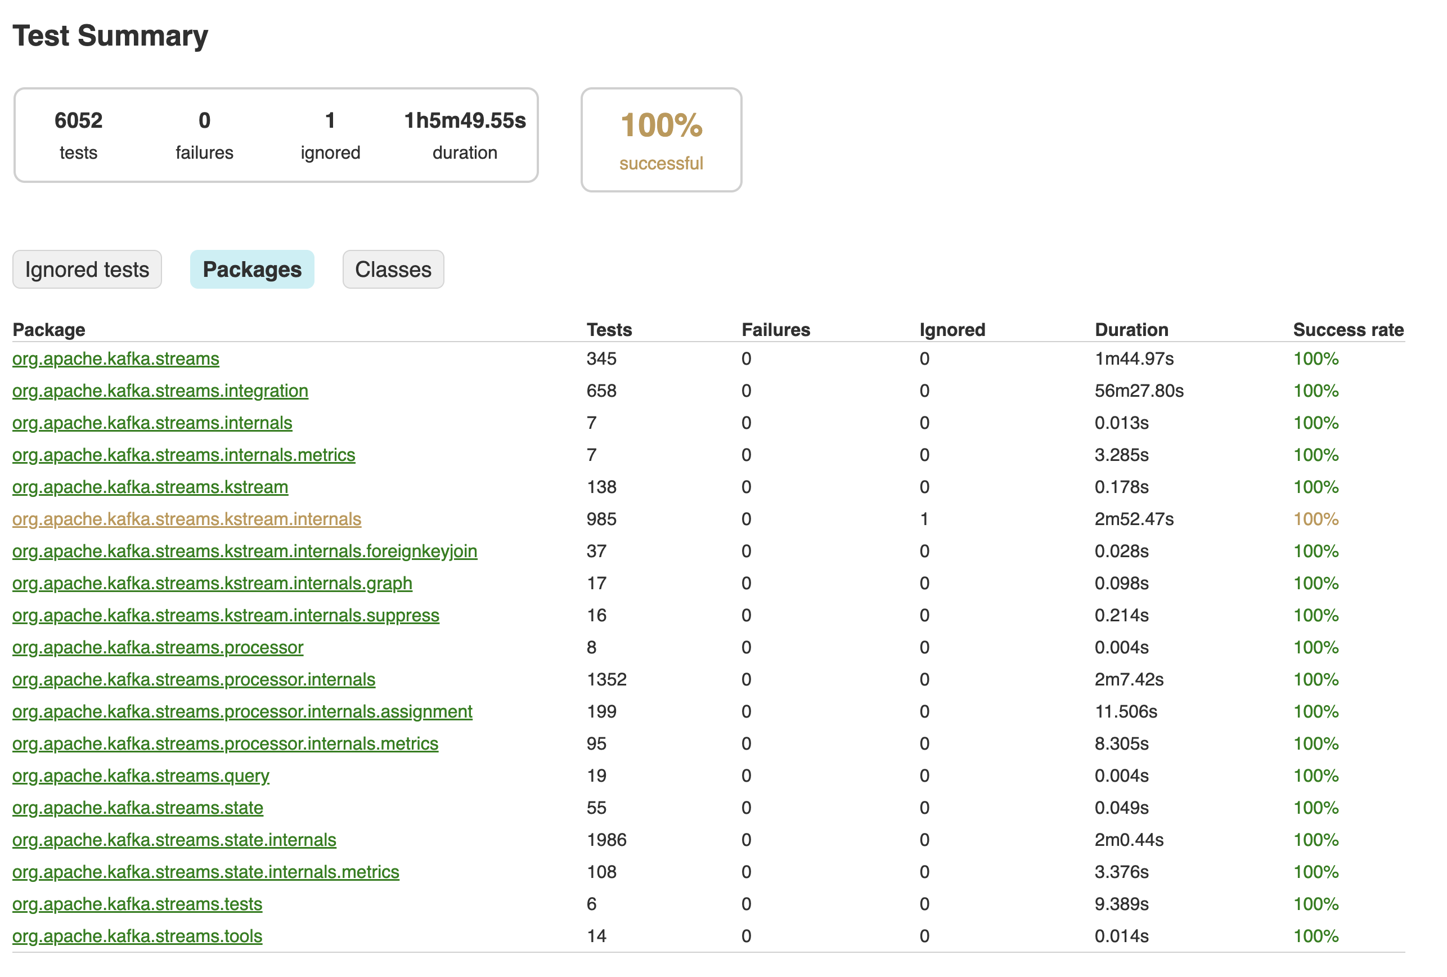The image size is (1447, 977).
Task: Open org.apache.kafka.streams.kstream package
Action: pos(150,487)
